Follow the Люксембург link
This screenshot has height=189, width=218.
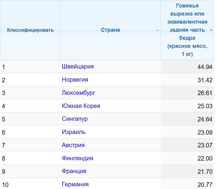(78, 93)
